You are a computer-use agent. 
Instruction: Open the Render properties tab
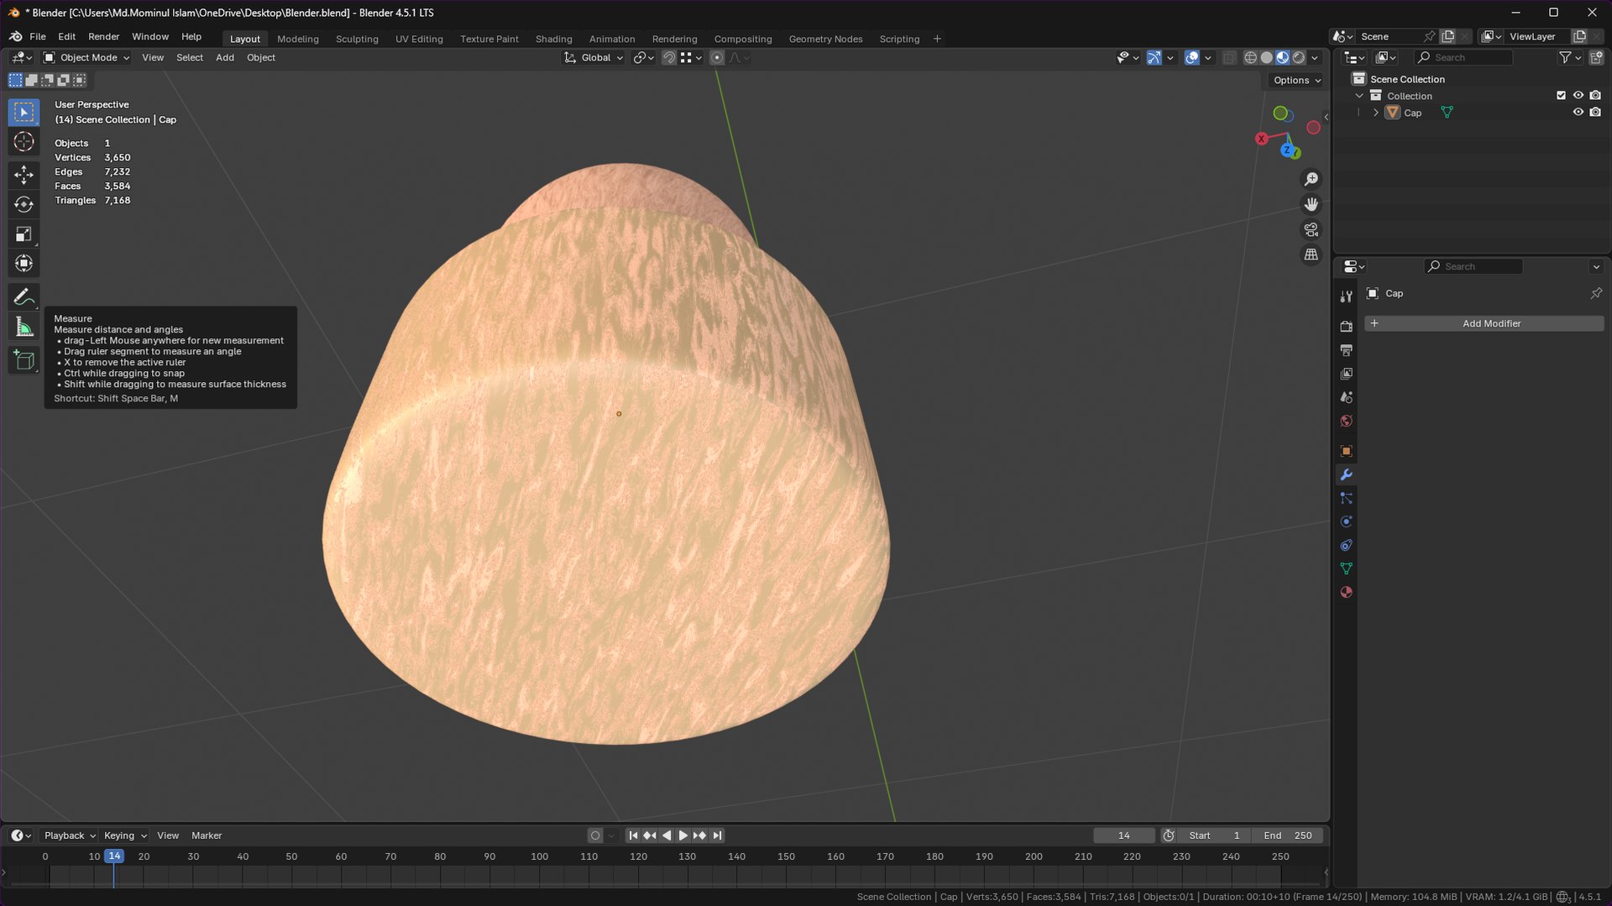[x=1346, y=326]
